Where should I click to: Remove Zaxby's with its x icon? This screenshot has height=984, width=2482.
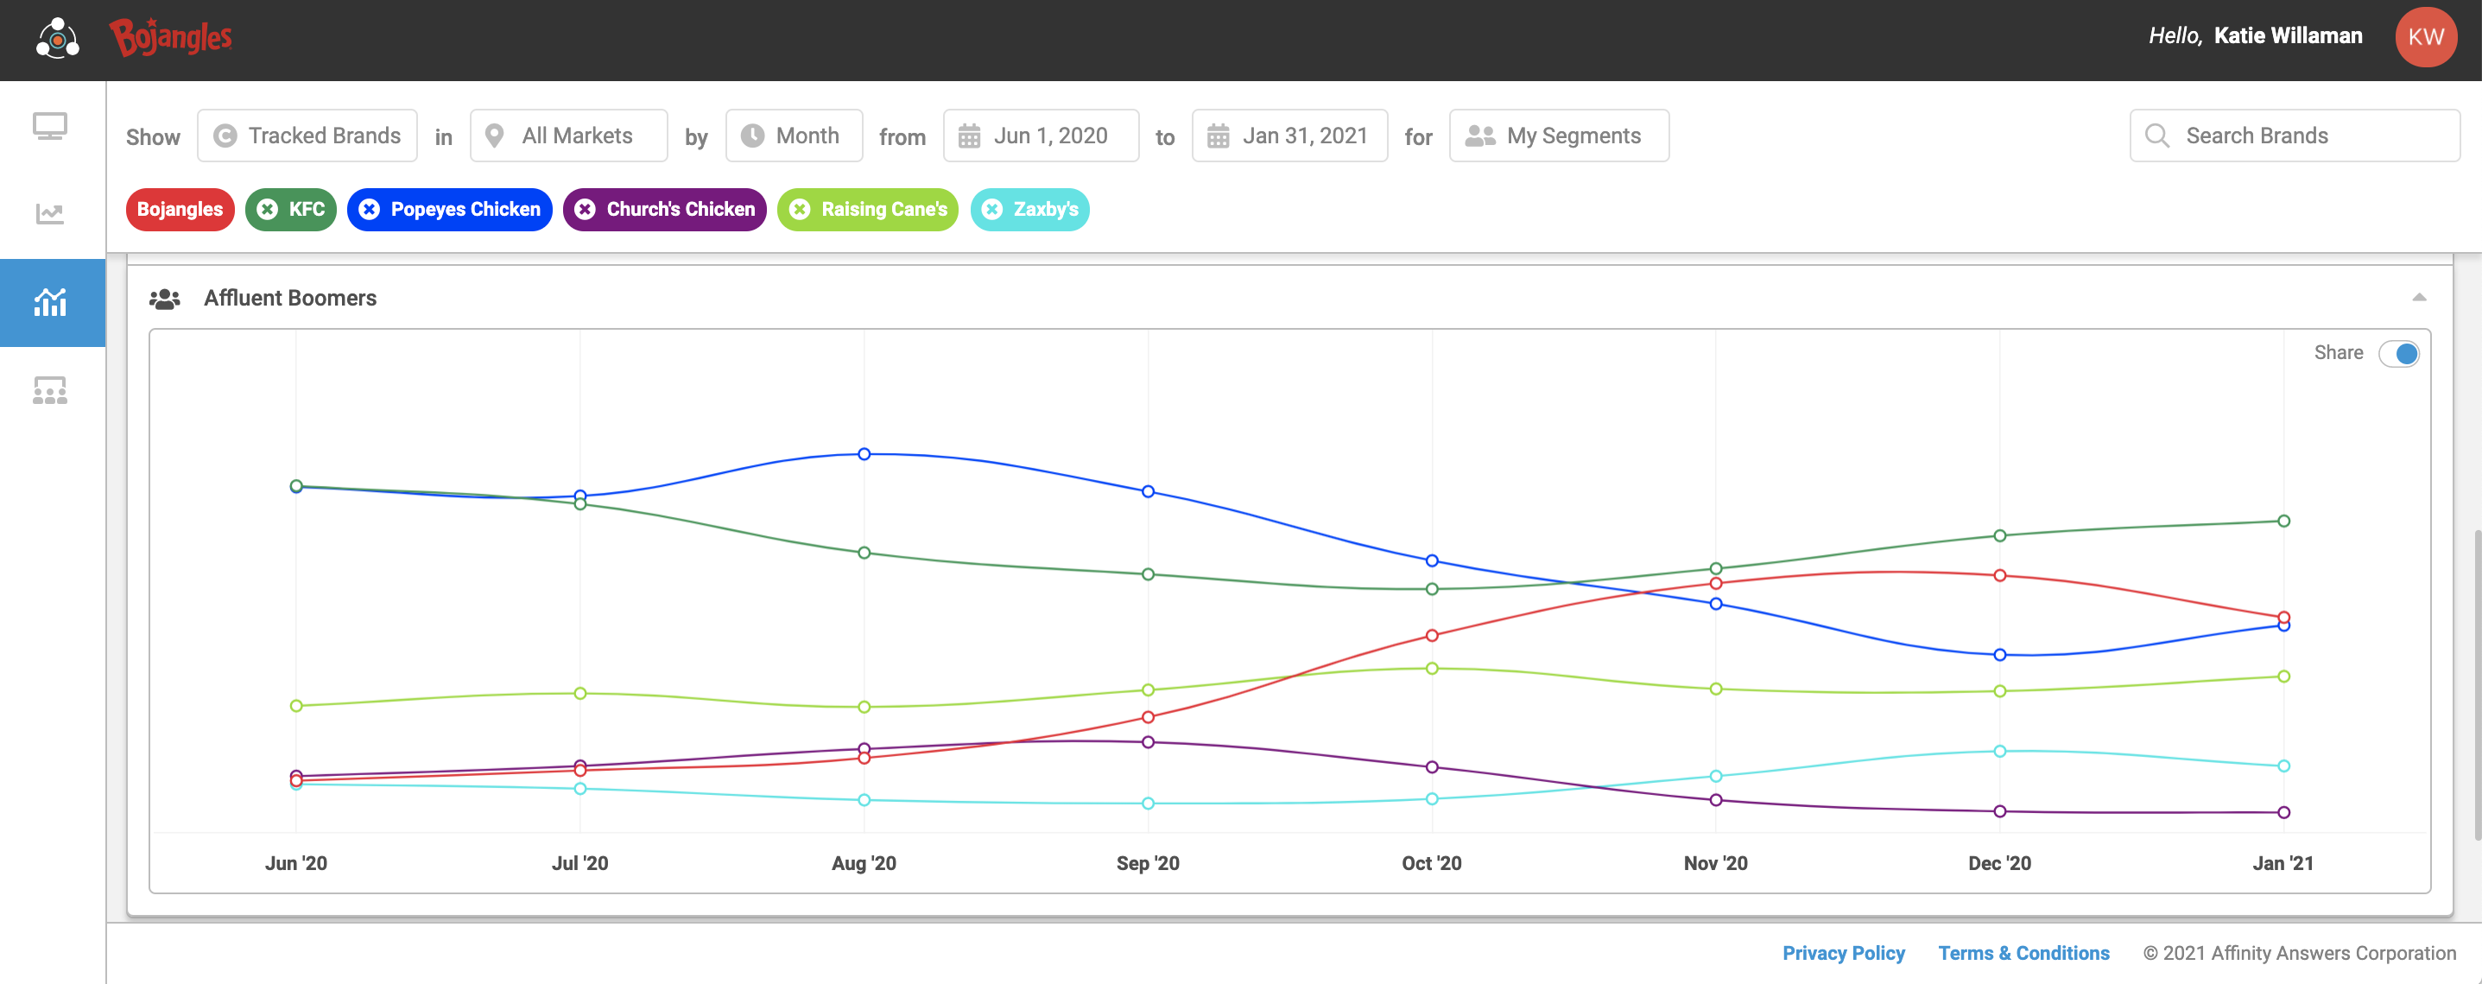click(x=992, y=210)
